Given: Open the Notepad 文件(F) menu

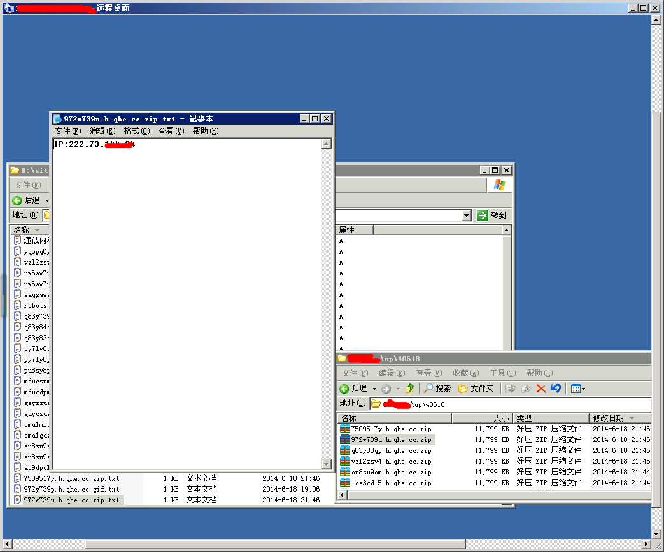Looking at the screenshot, I should coord(67,131).
